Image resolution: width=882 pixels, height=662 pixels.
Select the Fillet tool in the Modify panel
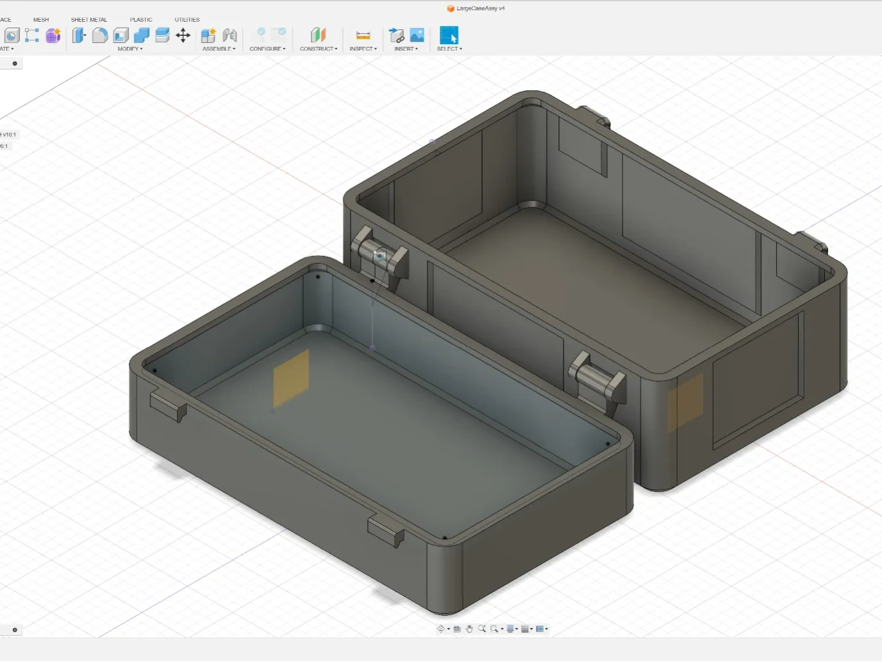point(99,36)
